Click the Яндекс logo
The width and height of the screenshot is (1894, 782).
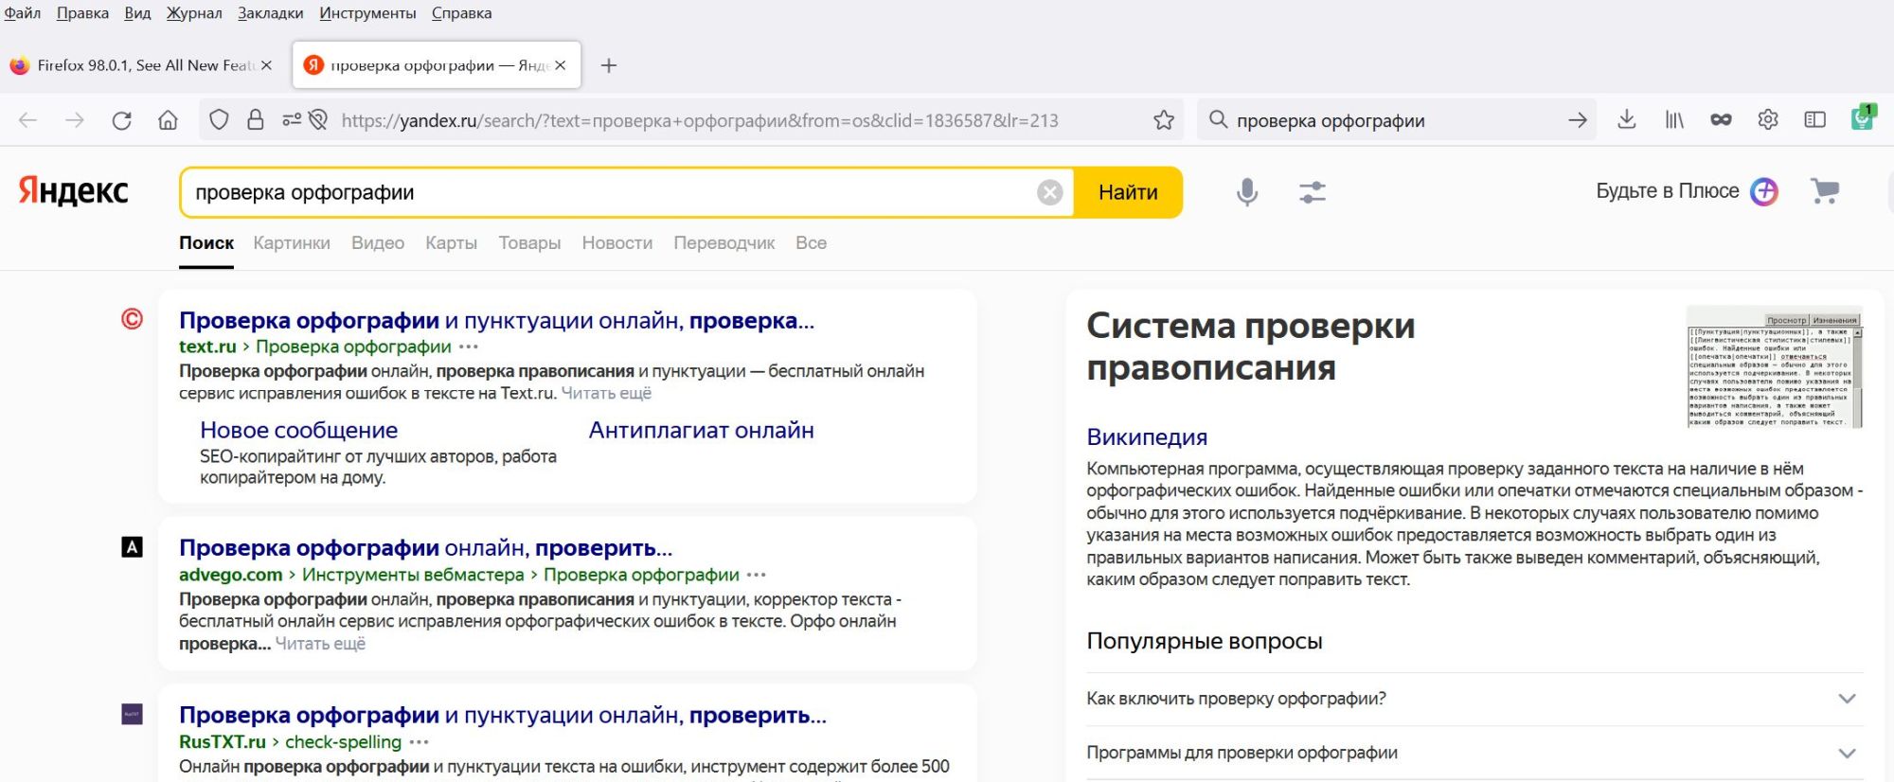(x=73, y=191)
